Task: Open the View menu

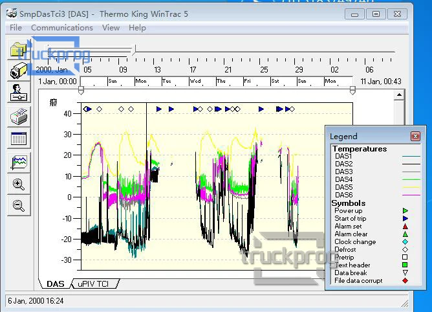Action: (111, 28)
